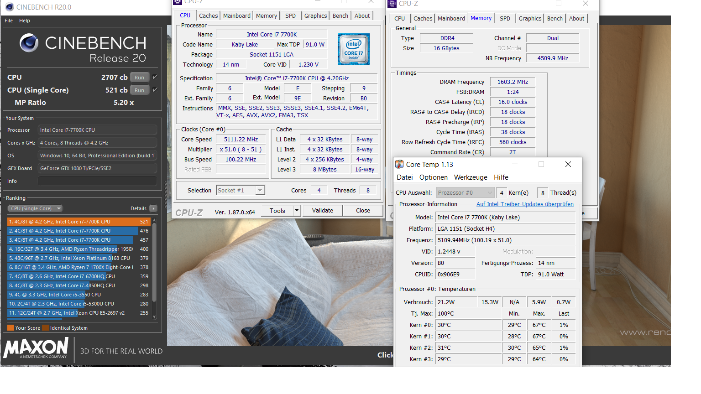The width and height of the screenshot is (701, 394).
Task: Click Kern #0 temperature 30°C value
Action: click(x=468, y=325)
